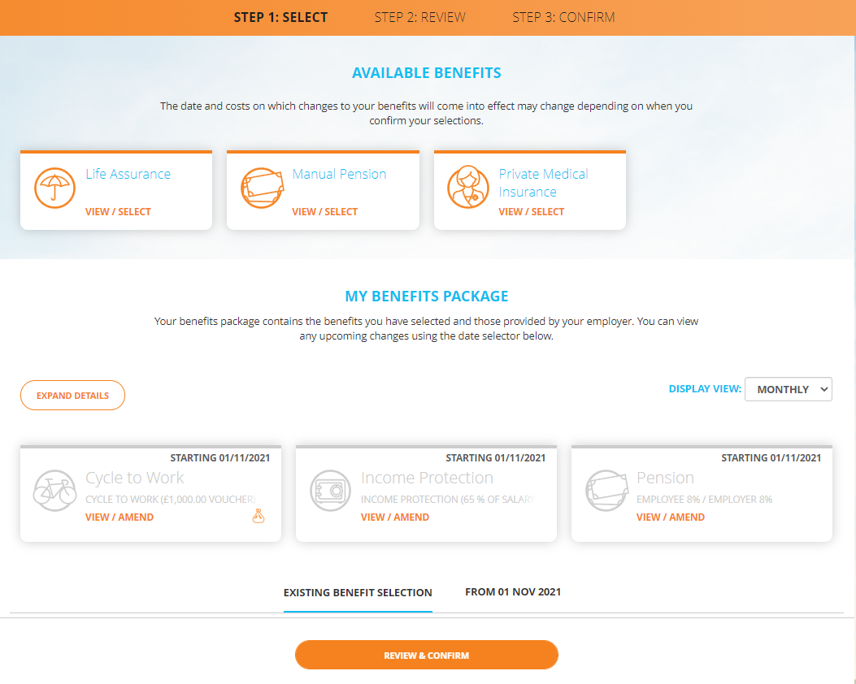Click View / Select under Manual Pension
The width and height of the screenshot is (856, 684).
325,212
